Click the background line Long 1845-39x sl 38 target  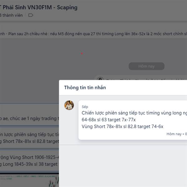29,164
